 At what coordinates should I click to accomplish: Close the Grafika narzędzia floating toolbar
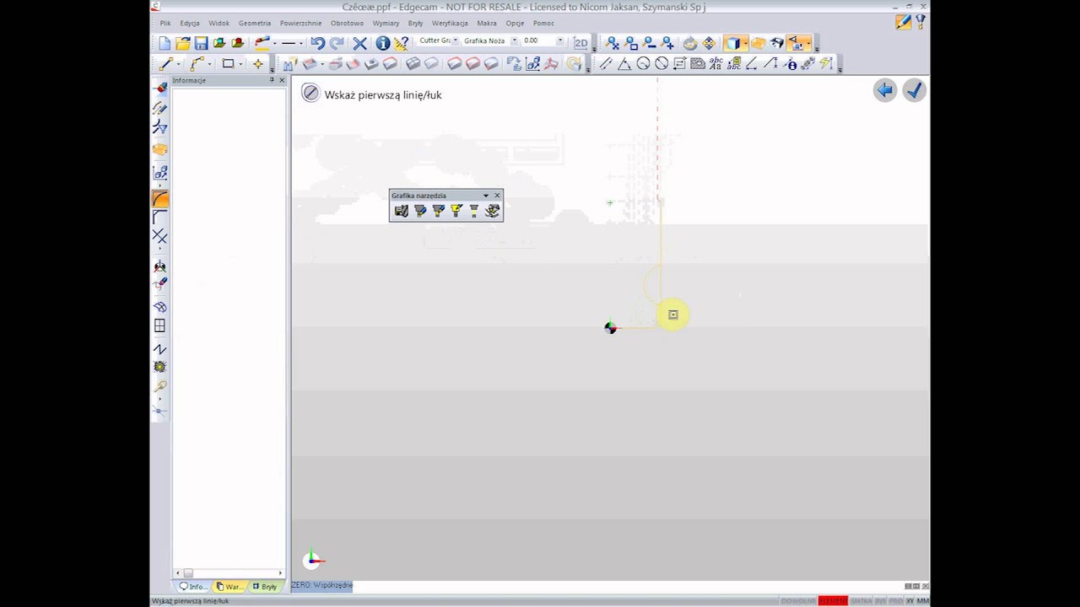point(497,196)
